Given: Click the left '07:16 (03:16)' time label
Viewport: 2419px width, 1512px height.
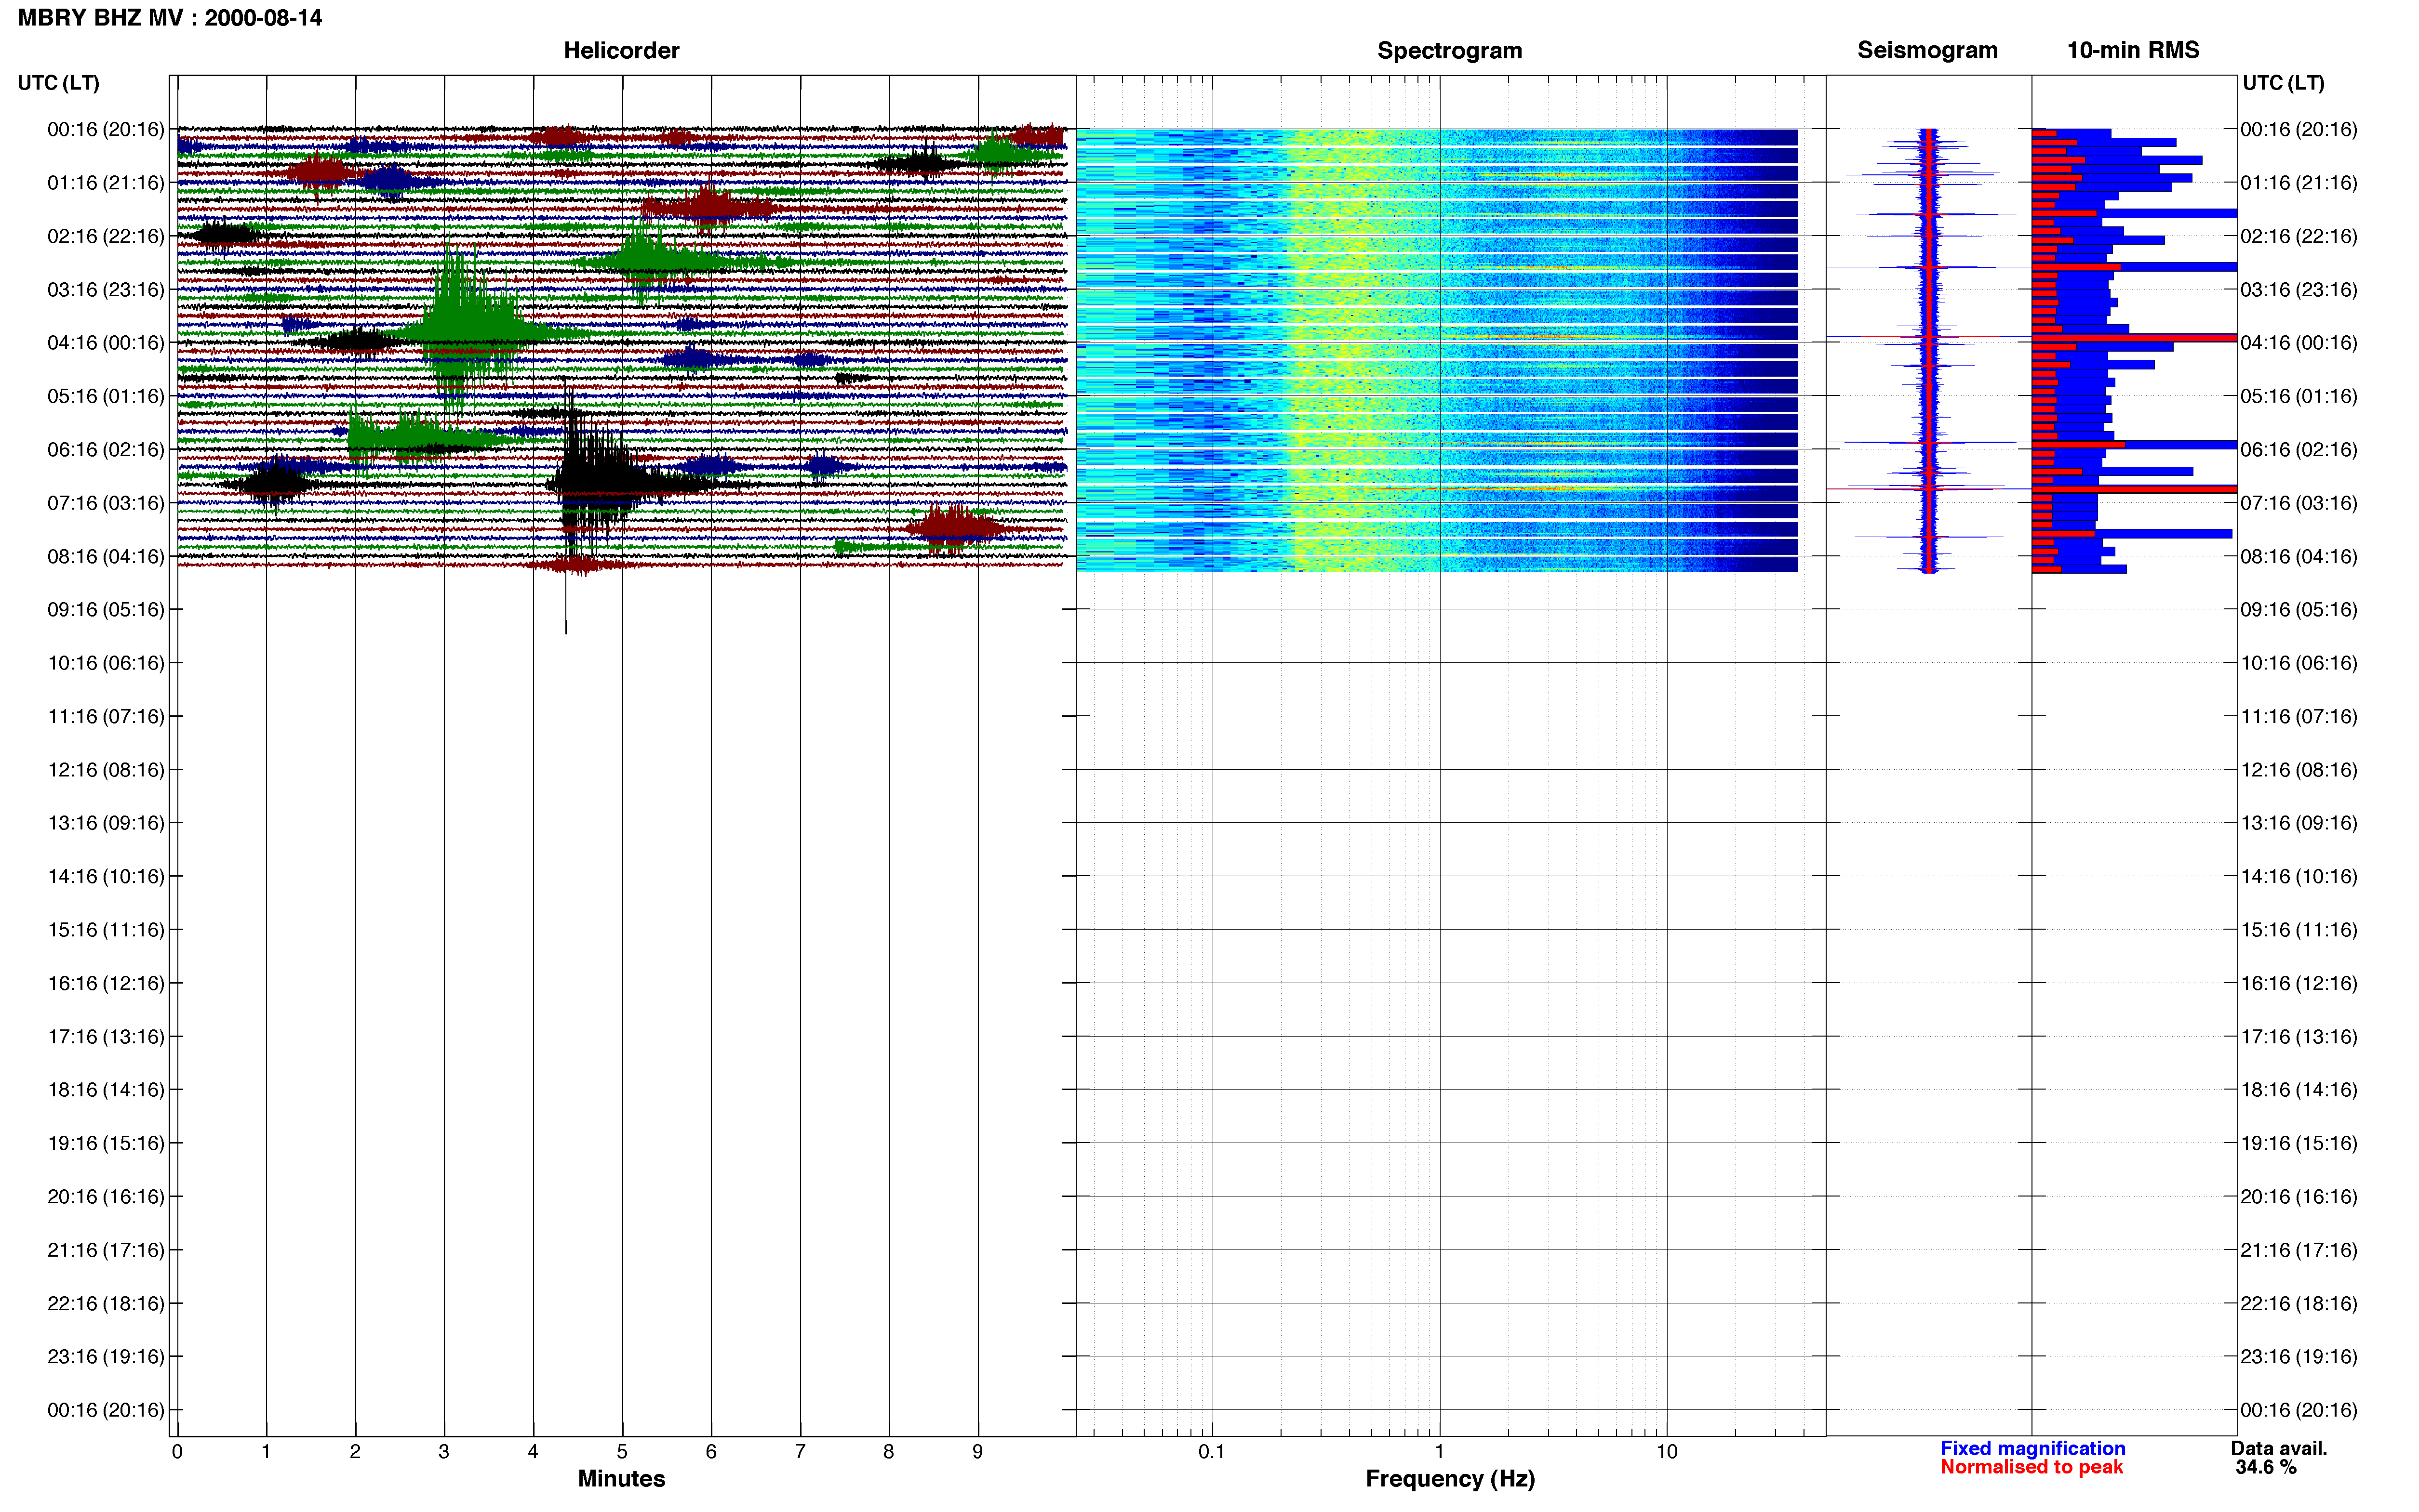Looking at the screenshot, I should click(106, 503).
